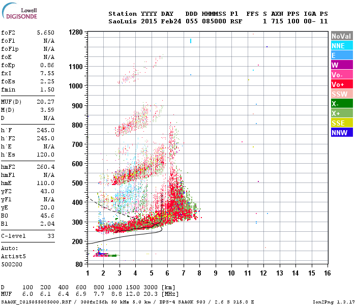Click the Lowell Digisonde logo
Screen dimensions: 356x305
(x=19, y=11)
